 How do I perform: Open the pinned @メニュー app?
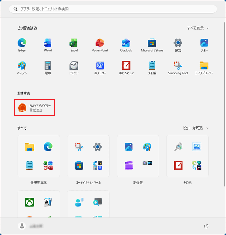point(100,68)
